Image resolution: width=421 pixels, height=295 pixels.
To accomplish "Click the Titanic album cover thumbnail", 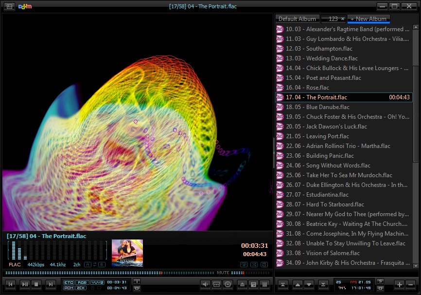I will pos(127,253).
